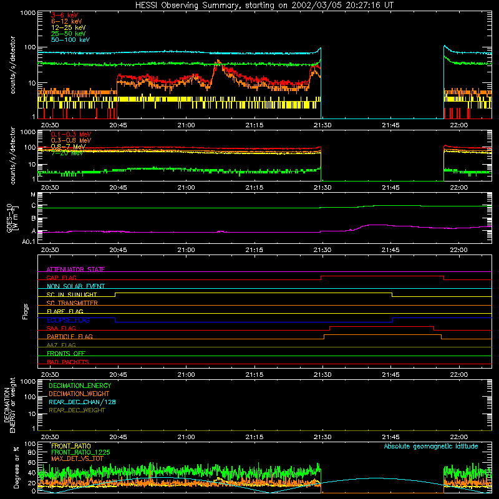Click the 0.8-7 MeV legend entry

click(x=69, y=147)
